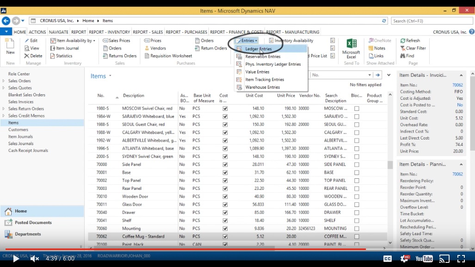The width and height of the screenshot is (475, 267).
Task: Click the Clear Filter icon
Action: (x=402, y=48)
